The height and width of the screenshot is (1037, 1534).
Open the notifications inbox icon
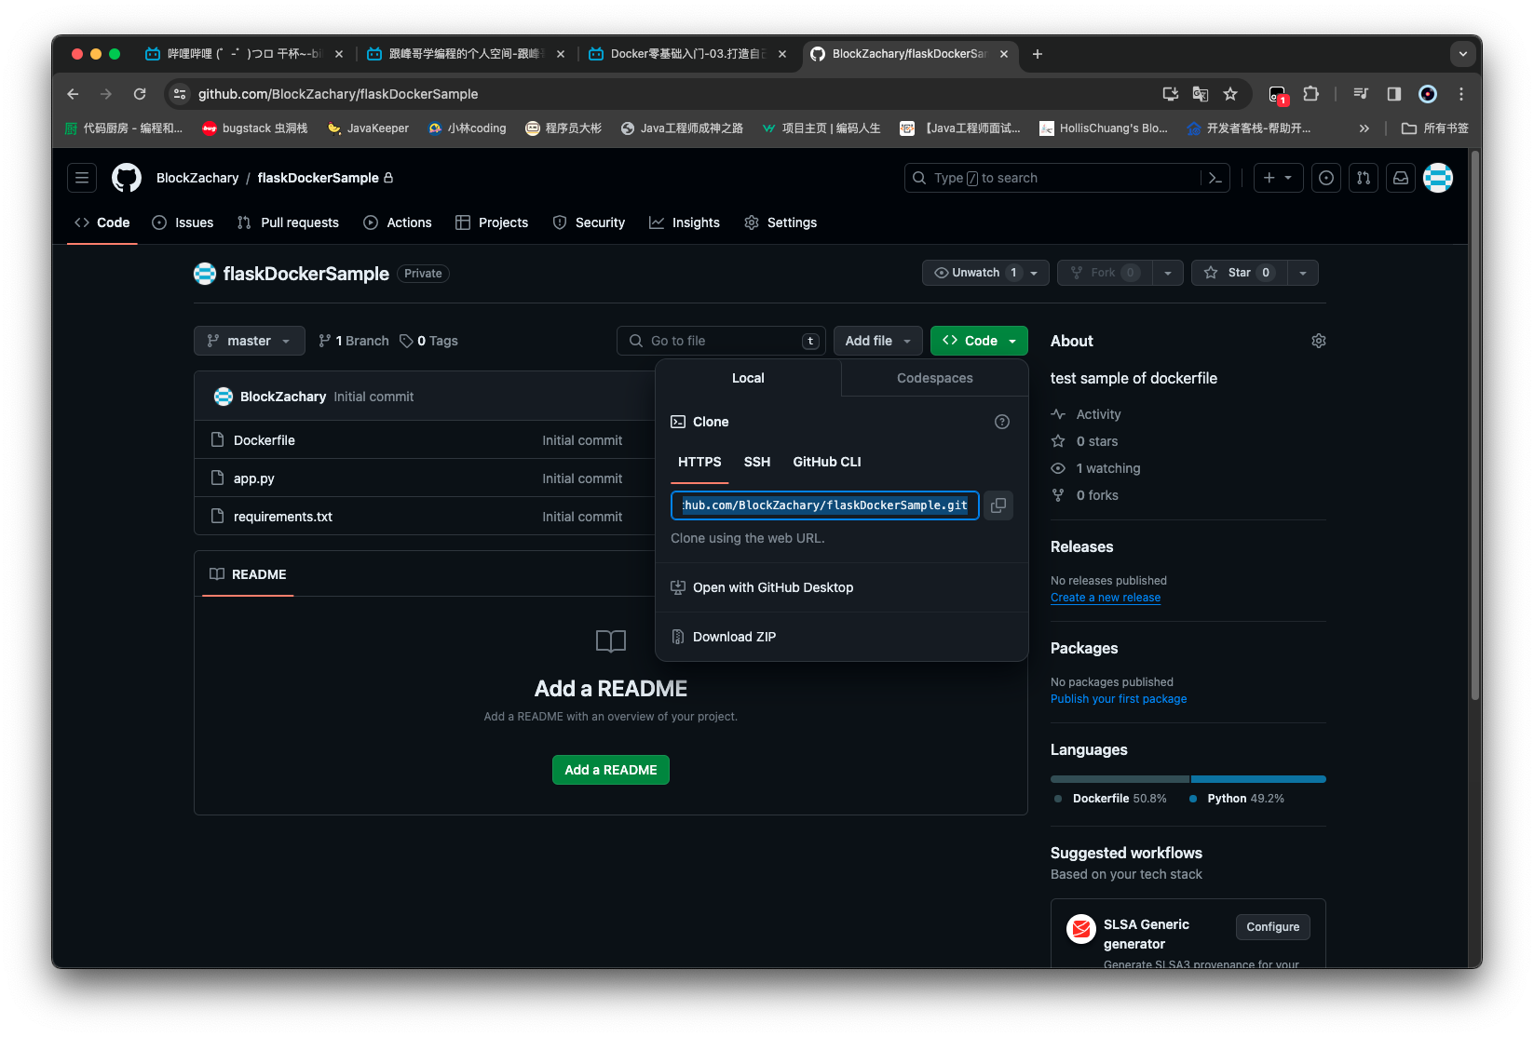pyautogui.click(x=1401, y=178)
